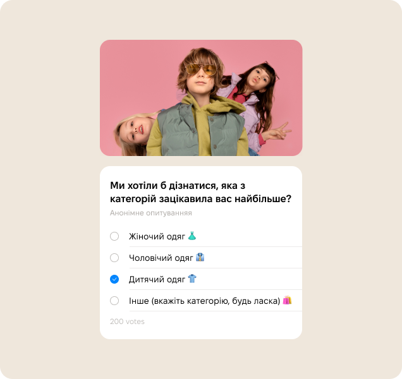Image resolution: width=402 pixels, height=379 pixels.
Task: Click the blue checkmark on Дитячий одяг
Action: [x=114, y=279]
